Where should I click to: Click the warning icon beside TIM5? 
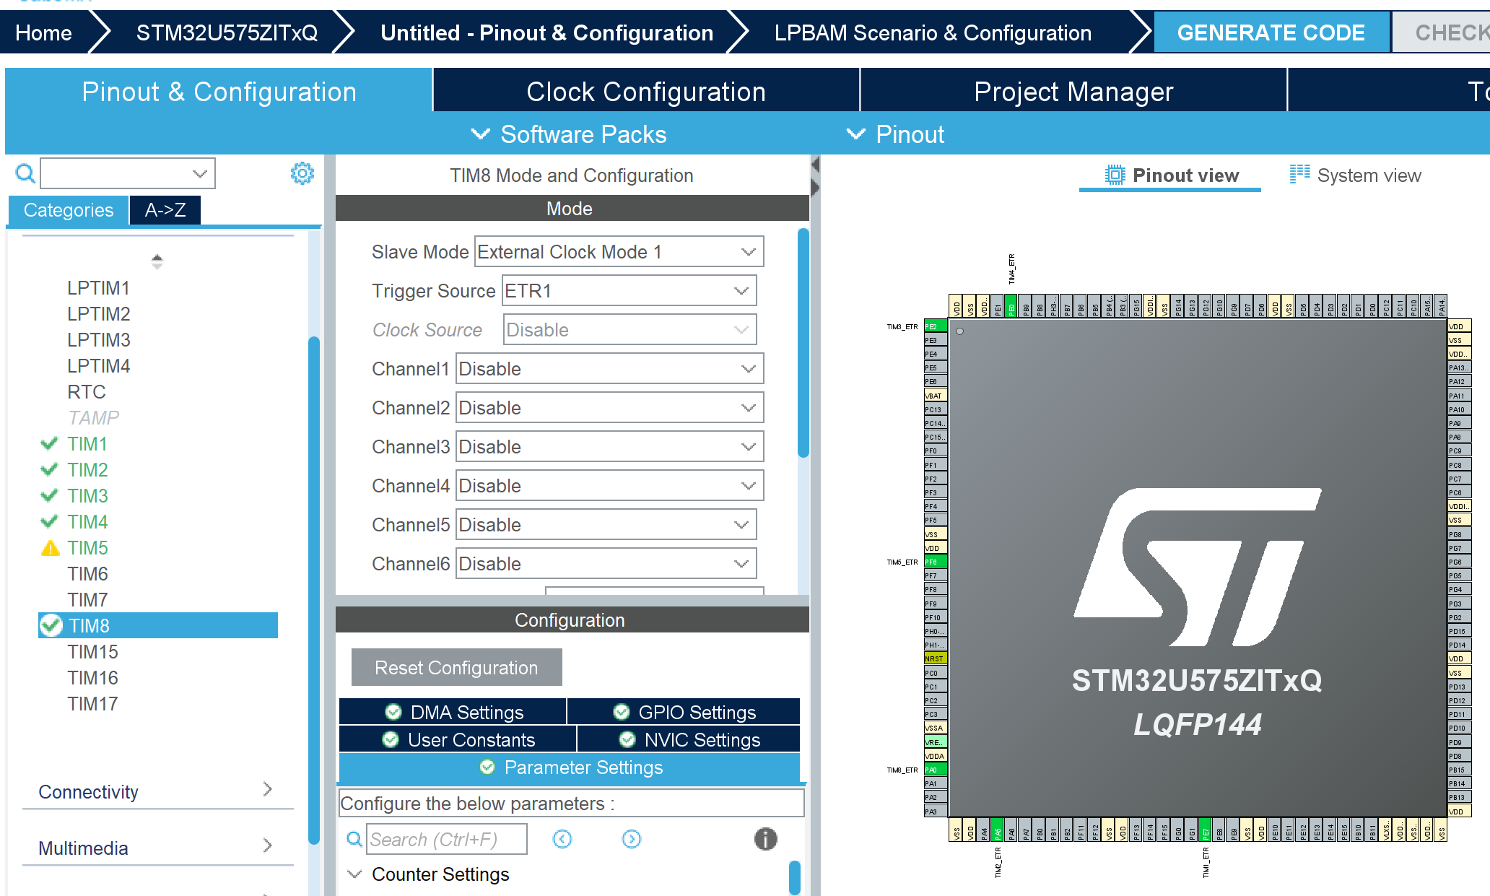(x=49, y=547)
